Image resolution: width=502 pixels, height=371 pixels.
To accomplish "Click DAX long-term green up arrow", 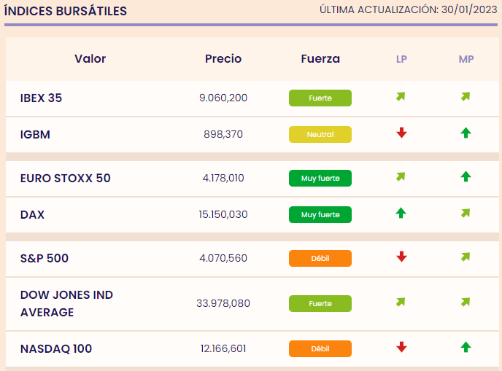I will 401,213.
